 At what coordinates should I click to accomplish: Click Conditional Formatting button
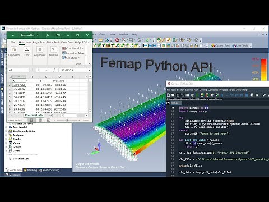73,48
